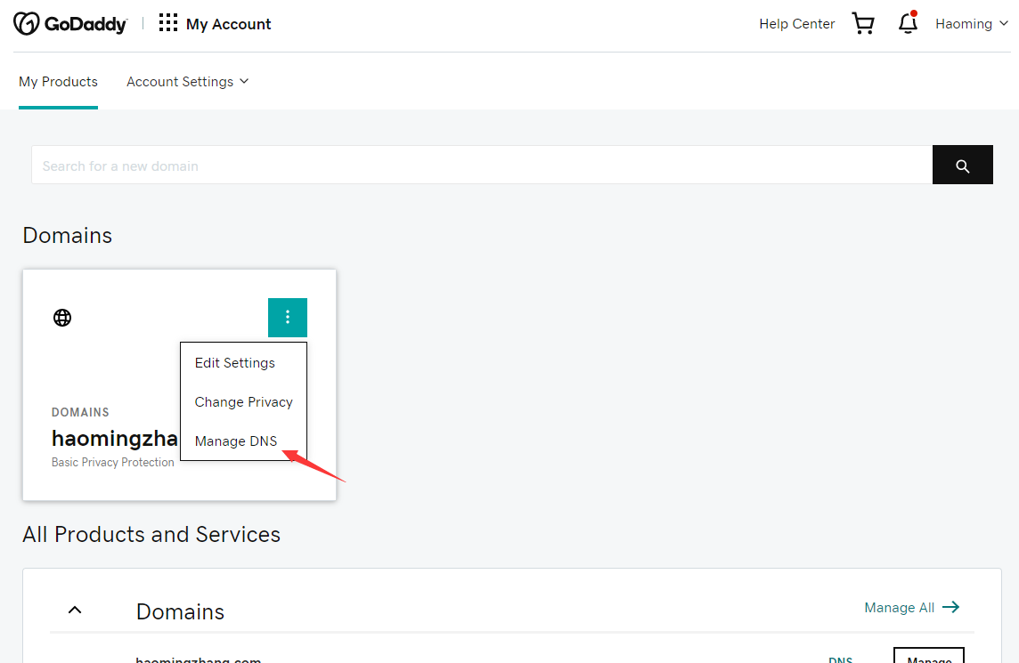The height and width of the screenshot is (663, 1019).
Task: Click the Domains heading above the card
Action: (68, 235)
